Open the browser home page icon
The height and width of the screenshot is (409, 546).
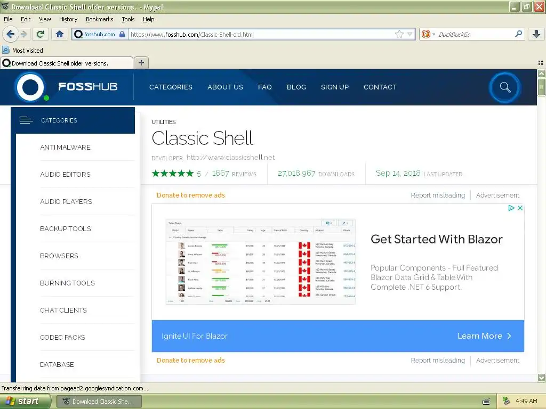(x=60, y=34)
